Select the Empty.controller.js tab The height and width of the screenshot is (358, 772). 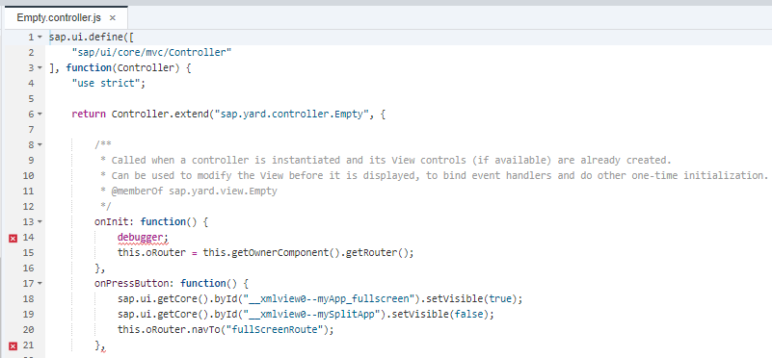click(x=66, y=17)
